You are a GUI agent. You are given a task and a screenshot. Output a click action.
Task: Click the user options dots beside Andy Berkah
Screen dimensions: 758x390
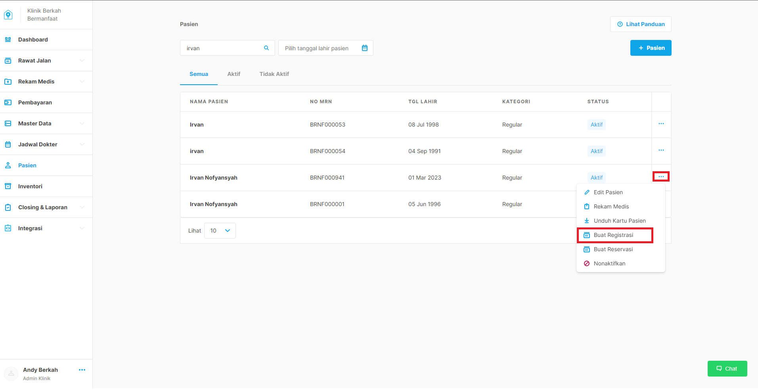(82, 370)
